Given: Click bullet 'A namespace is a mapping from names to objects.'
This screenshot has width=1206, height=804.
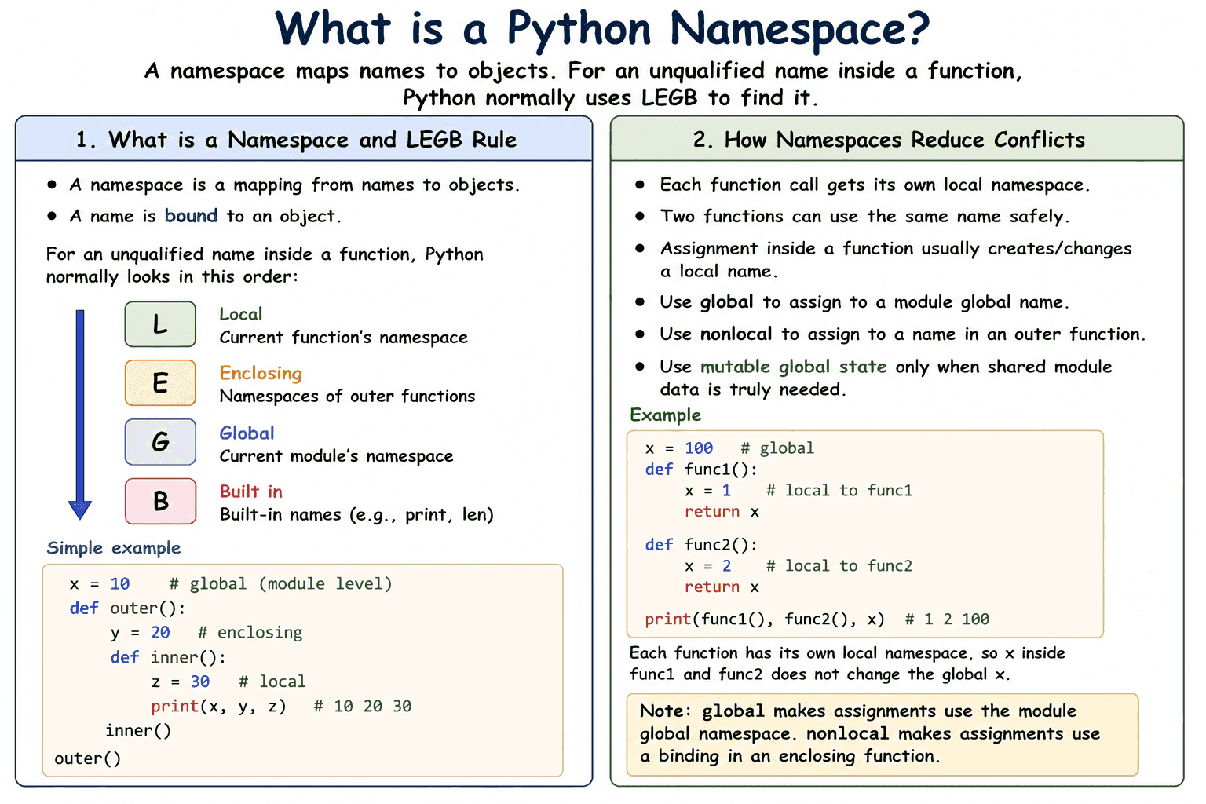Looking at the screenshot, I should 294,185.
